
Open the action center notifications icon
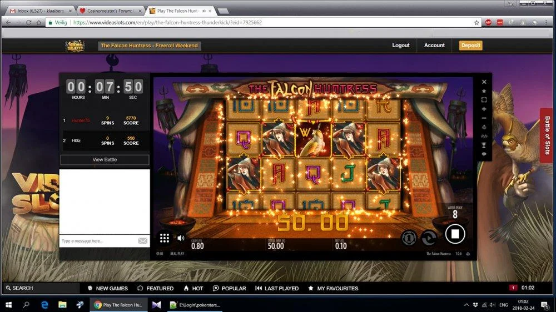pos(545,305)
